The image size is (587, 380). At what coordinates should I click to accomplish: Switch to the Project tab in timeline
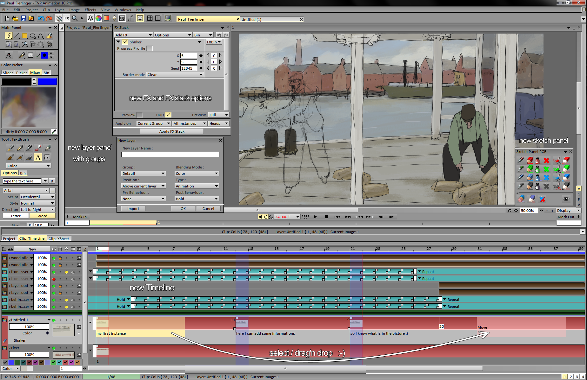9,239
